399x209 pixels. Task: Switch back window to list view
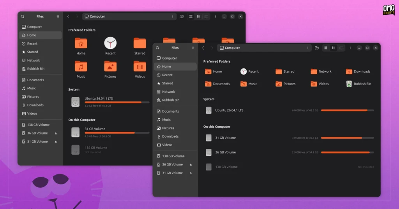[x=198, y=16]
